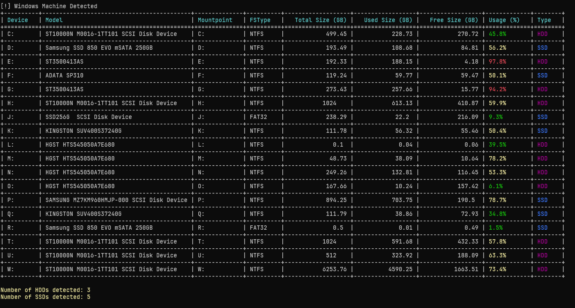Select the green 1.5% usage value
The image size is (575, 308).
pyautogui.click(x=496, y=228)
